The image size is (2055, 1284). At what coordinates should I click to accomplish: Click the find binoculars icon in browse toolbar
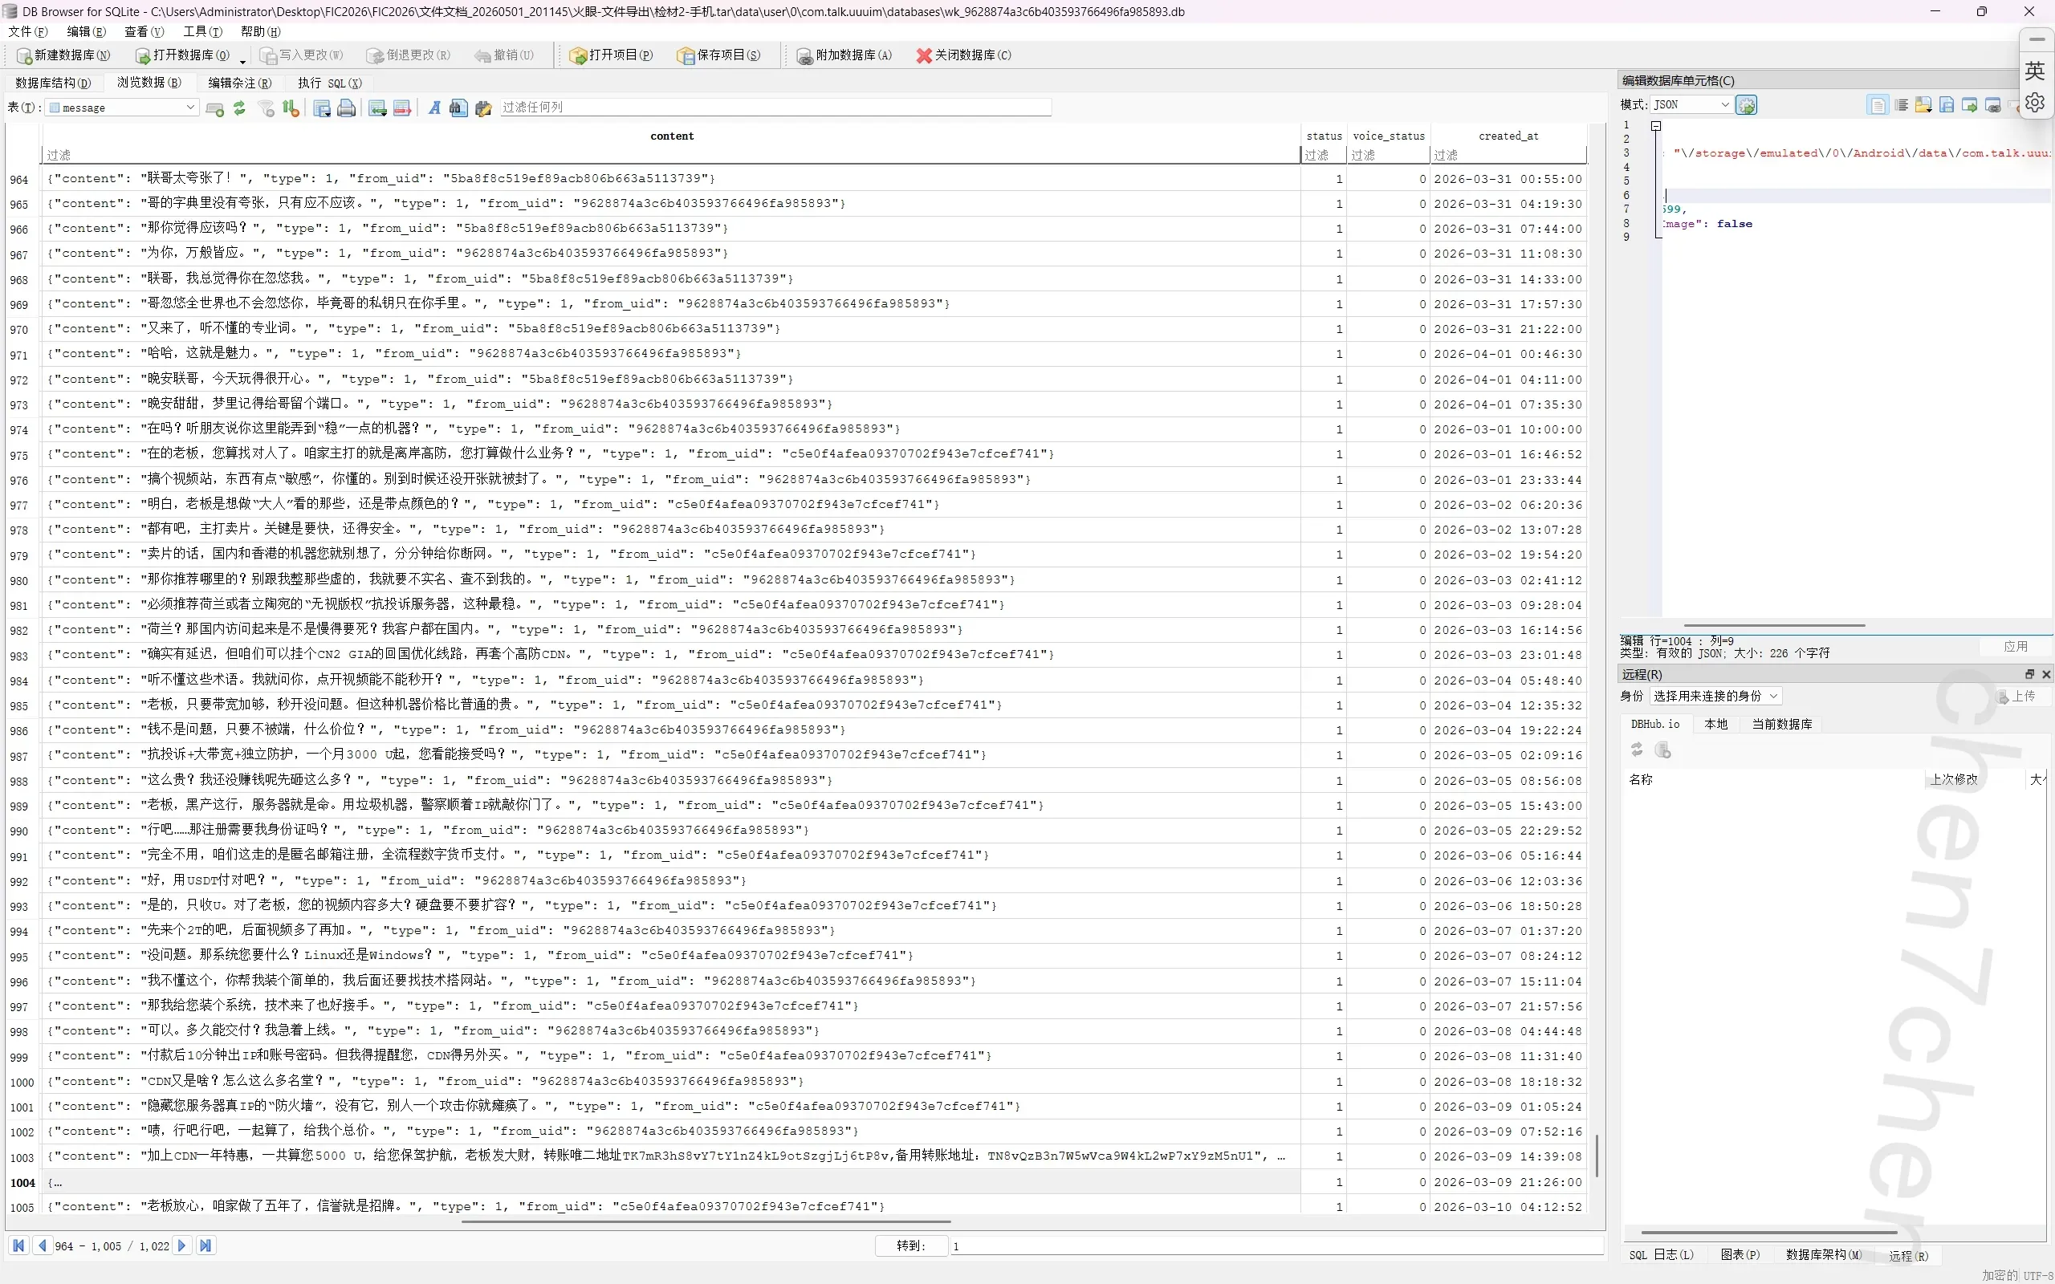coord(458,108)
